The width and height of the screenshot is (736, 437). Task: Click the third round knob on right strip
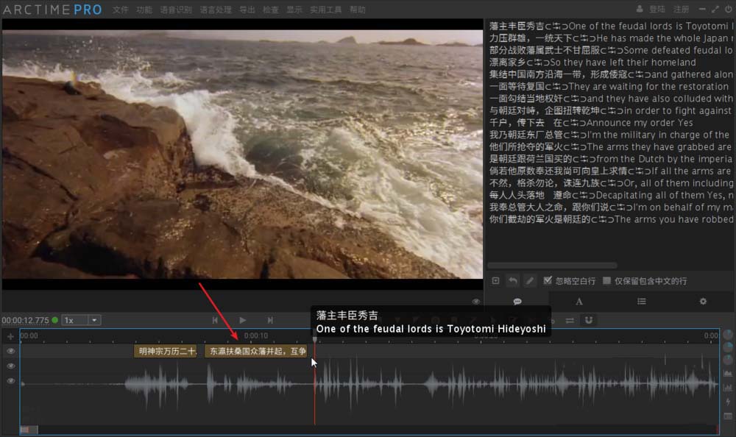pyautogui.click(x=728, y=360)
